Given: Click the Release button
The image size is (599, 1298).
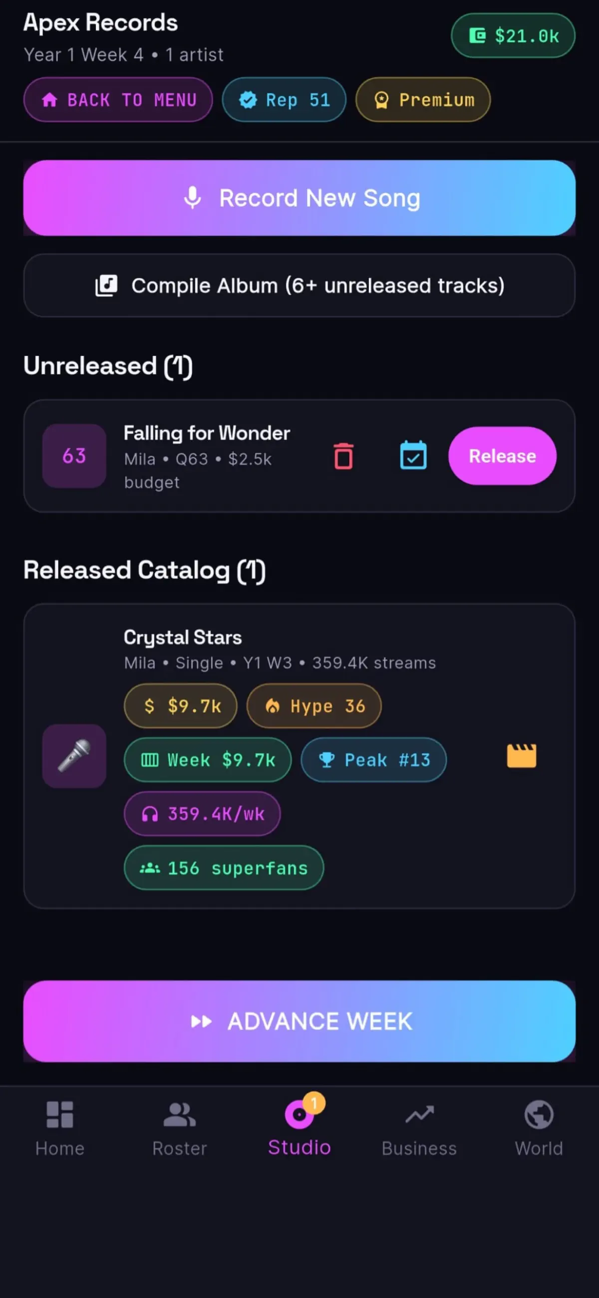Looking at the screenshot, I should [x=502, y=456].
